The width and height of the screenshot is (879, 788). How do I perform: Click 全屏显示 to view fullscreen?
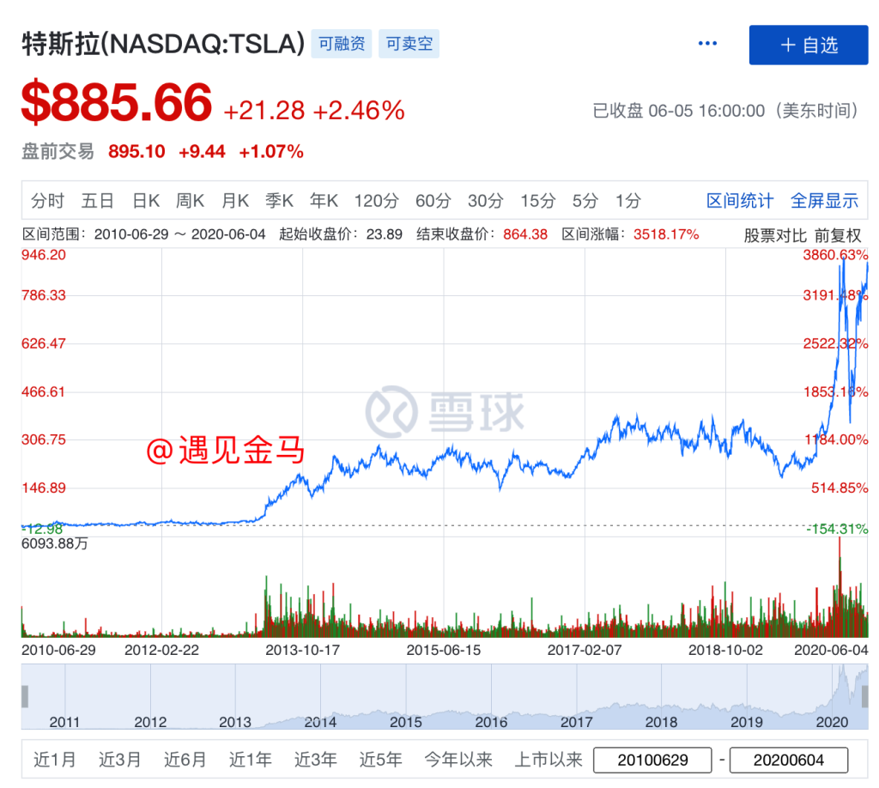pyautogui.click(x=824, y=201)
